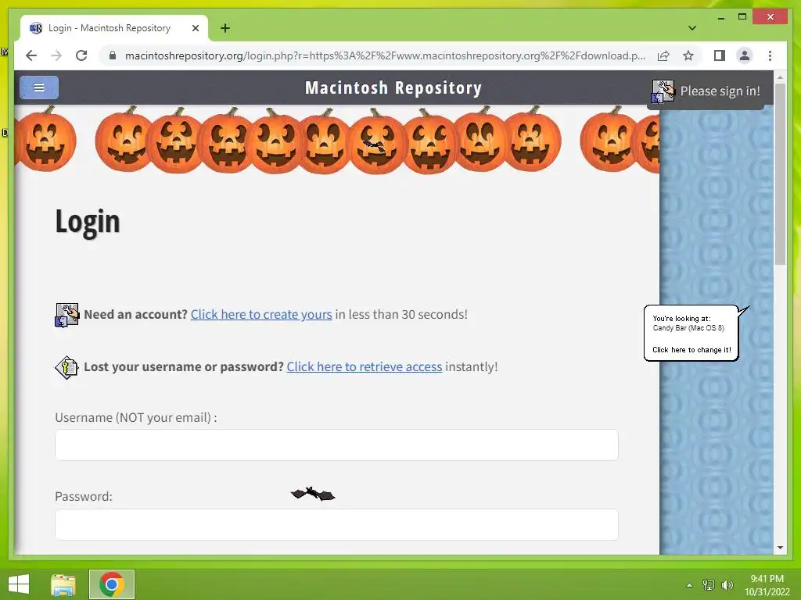Open the volume speaker tray icon
Viewport: 801px width, 600px height.
[x=727, y=585]
